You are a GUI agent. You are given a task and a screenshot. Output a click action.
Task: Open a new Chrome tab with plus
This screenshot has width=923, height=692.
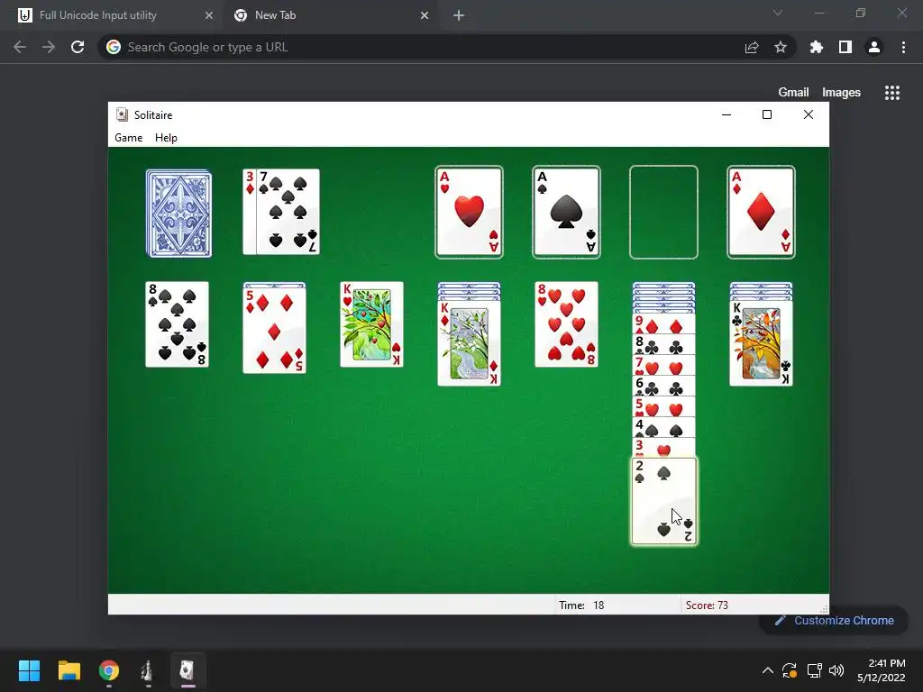pyautogui.click(x=459, y=15)
